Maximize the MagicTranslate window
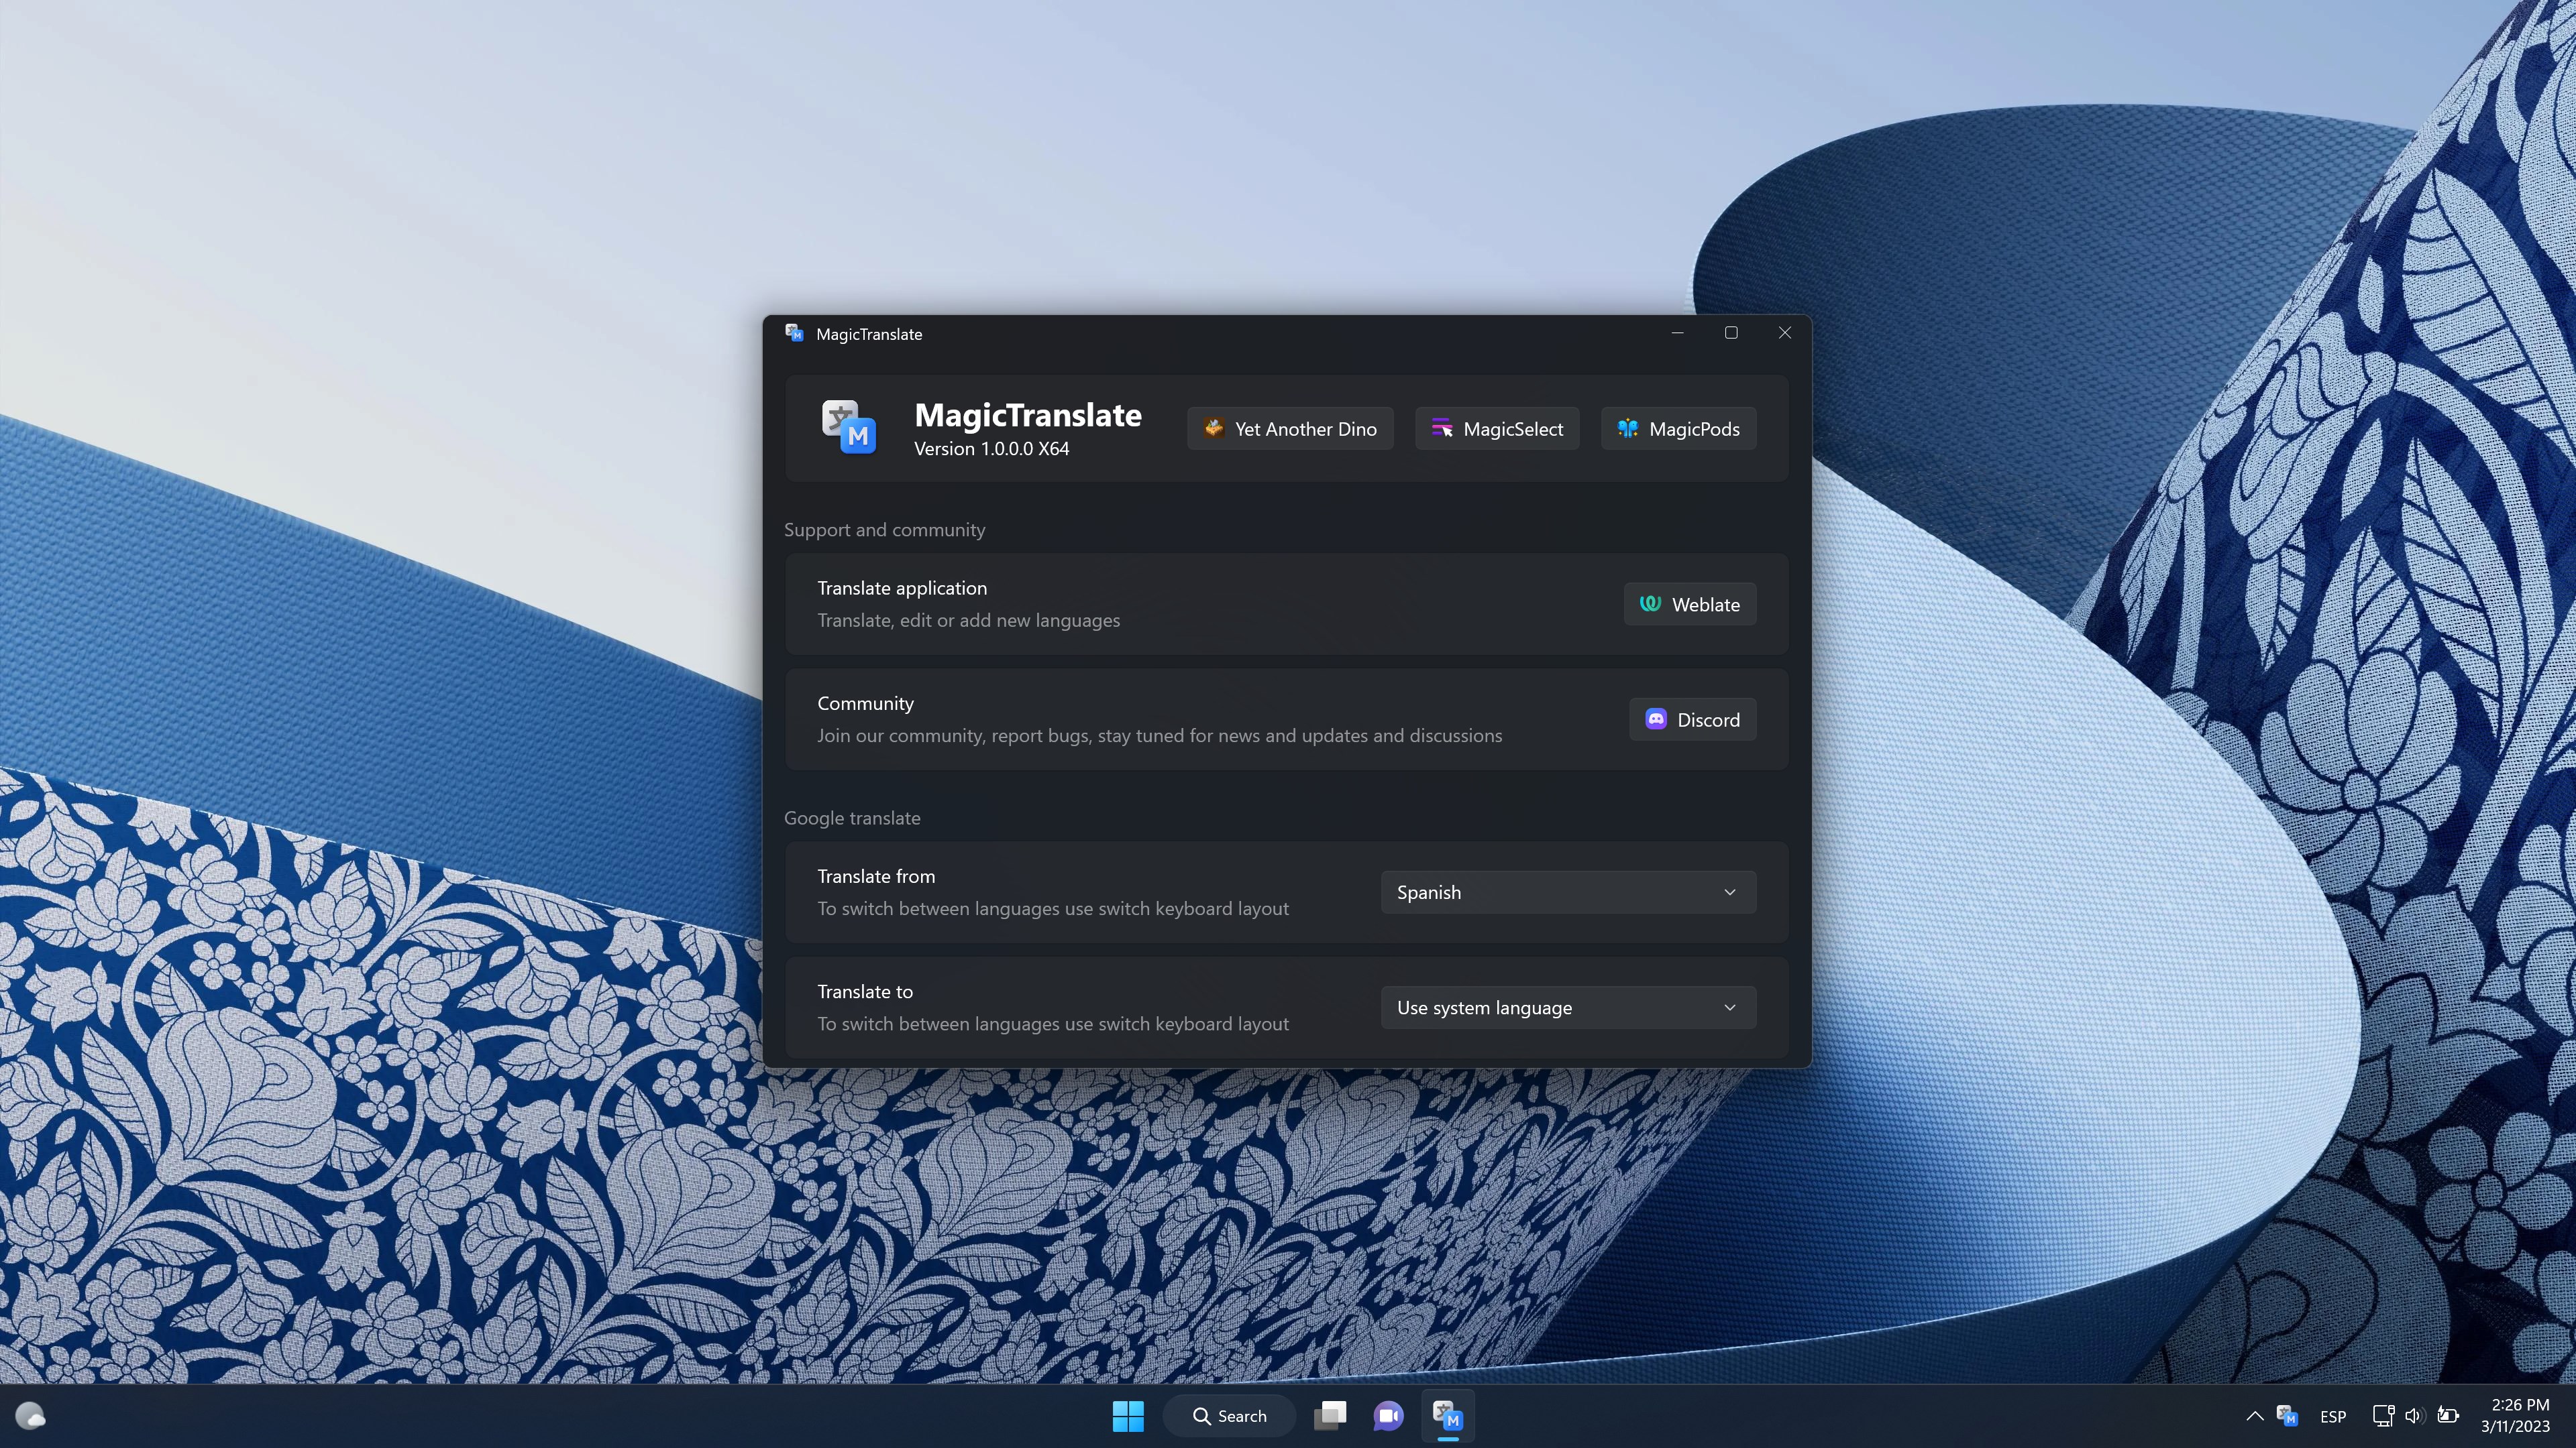Screen dimensions: 2576x1448 click(1731, 333)
